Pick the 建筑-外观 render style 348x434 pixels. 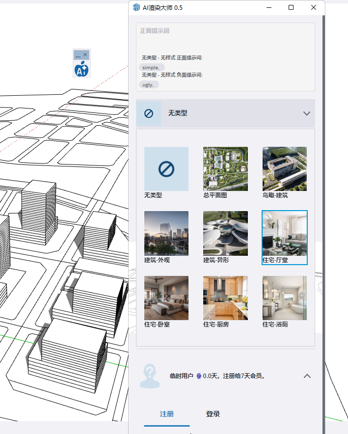point(166,233)
